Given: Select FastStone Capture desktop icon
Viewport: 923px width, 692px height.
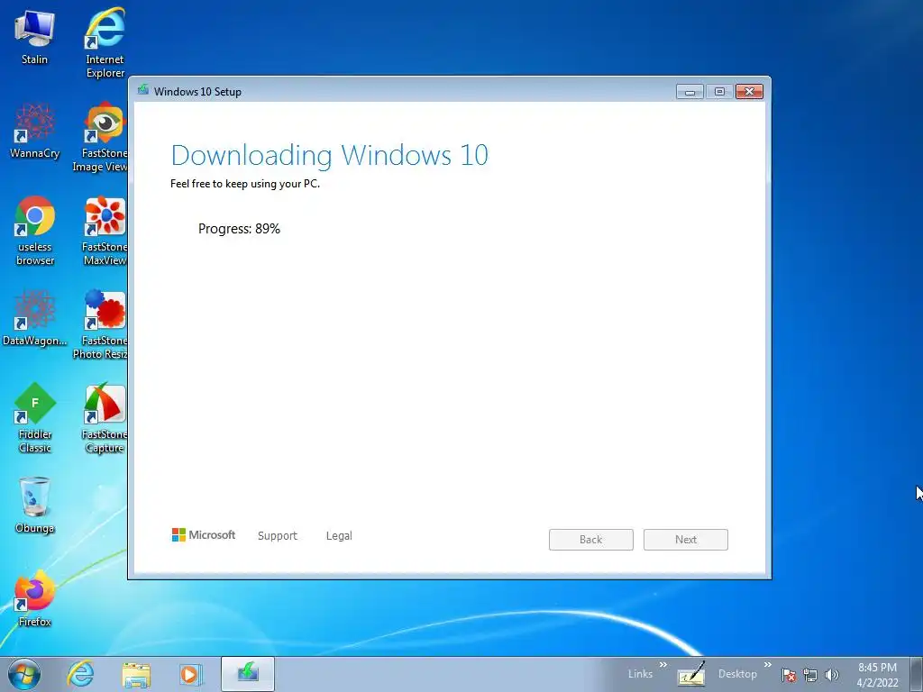Looking at the screenshot, I should coord(105,418).
